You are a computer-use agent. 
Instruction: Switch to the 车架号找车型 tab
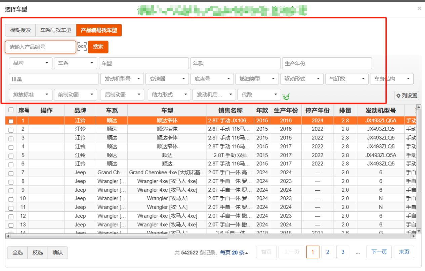(56, 30)
